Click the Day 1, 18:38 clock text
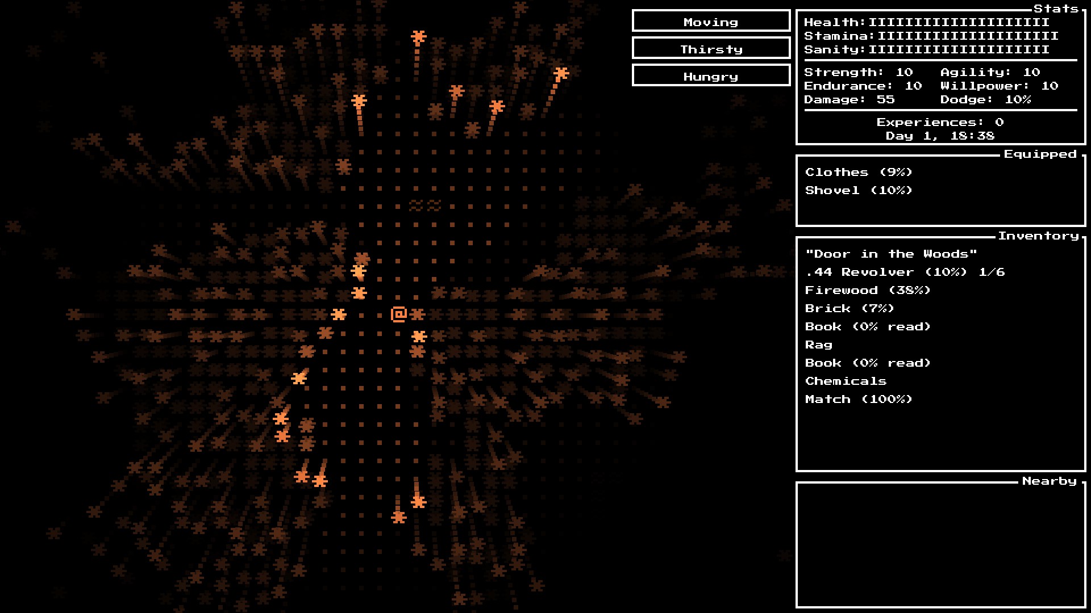 [940, 136]
